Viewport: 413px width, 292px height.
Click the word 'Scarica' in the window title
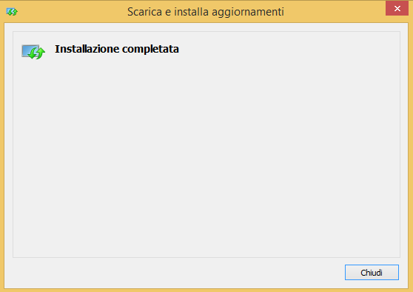(x=144, y=12)
